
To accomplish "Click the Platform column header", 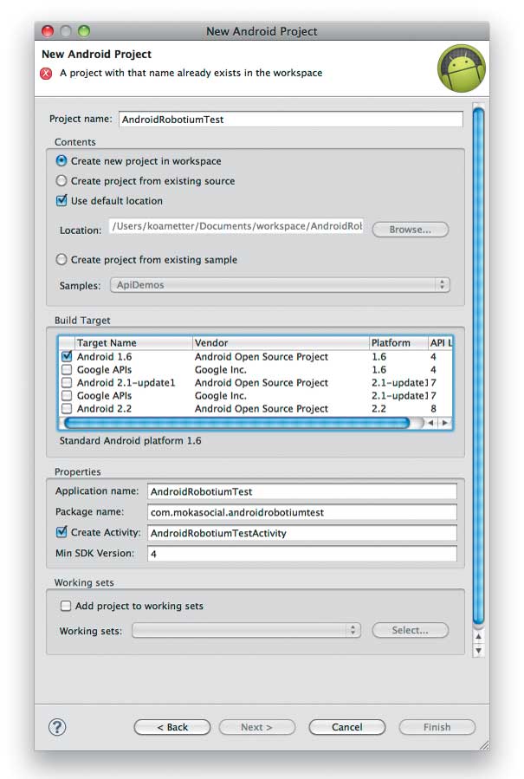I will (398, 343).
